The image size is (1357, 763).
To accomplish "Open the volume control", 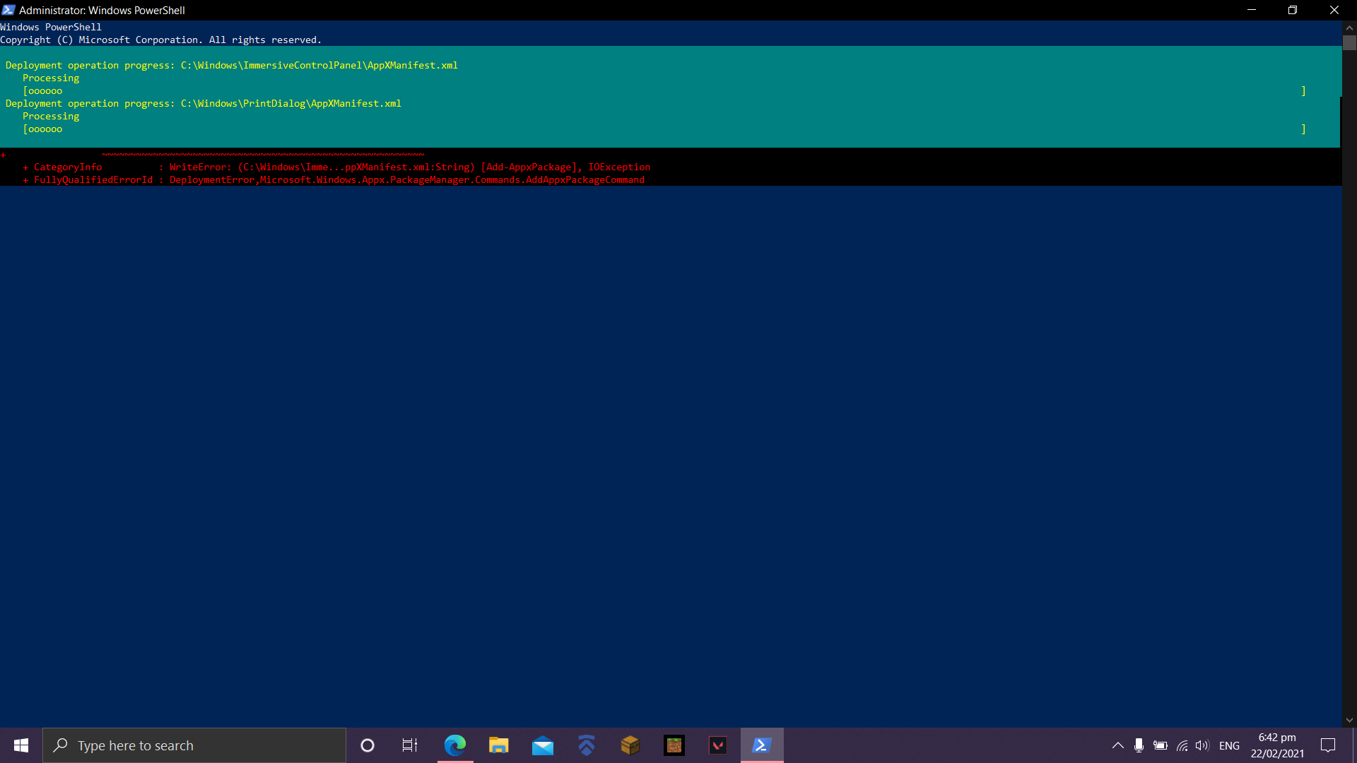I will tap(1202, 745).
